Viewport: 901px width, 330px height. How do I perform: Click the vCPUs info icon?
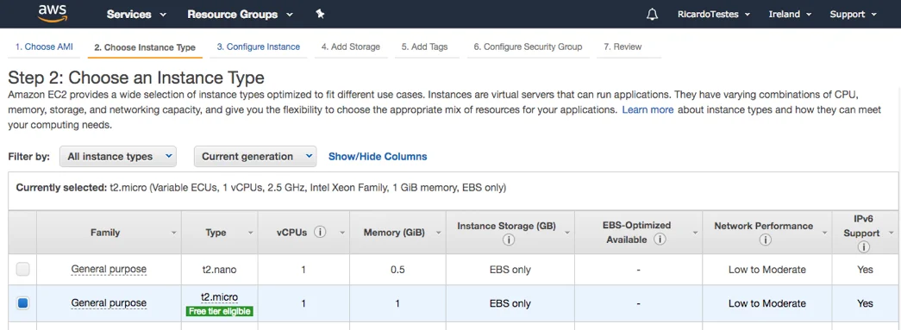[x=321, y=233]
